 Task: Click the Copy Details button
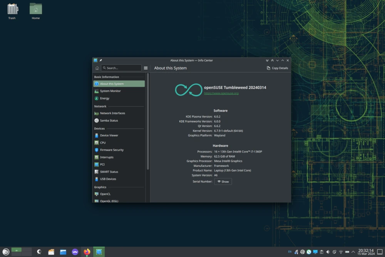click(277, 68)
